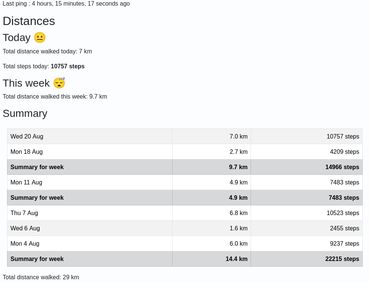Viewport: 369px width, 283px height.
Task: Click the 14966 steps weekly total
Action: (x=342, y=167)
